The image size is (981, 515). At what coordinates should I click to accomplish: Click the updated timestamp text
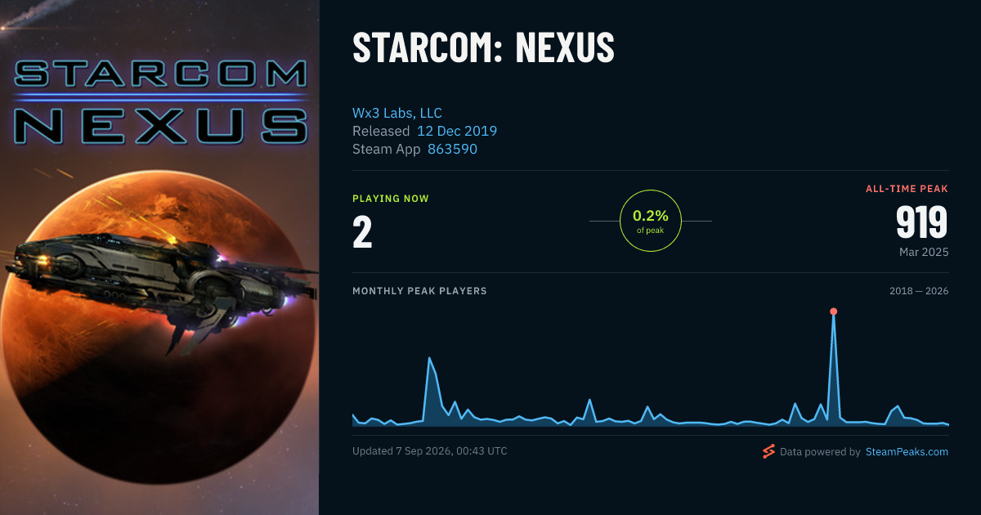tap(429, 451)
